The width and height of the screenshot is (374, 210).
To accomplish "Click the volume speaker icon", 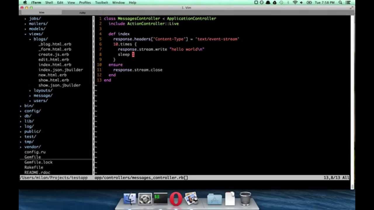I will [x=302, y=3].
